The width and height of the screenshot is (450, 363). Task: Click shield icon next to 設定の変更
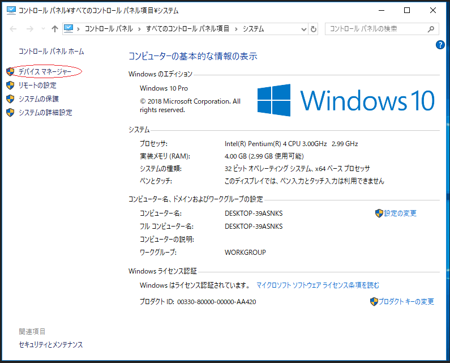[379, 213]
